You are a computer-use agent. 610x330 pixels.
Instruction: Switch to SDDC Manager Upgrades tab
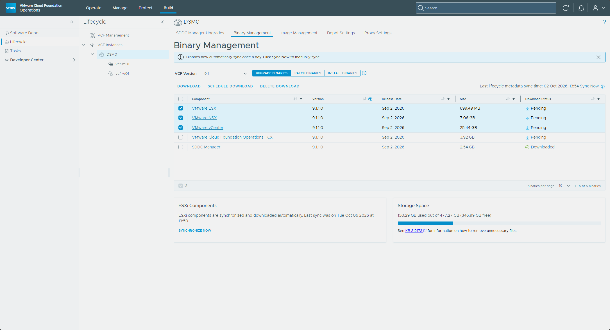coord(200,33)
